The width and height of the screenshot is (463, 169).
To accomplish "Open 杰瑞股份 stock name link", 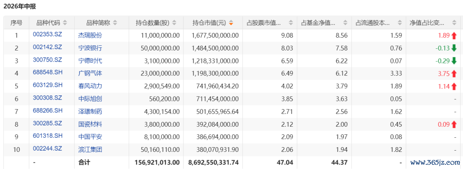I will [90, 36].
